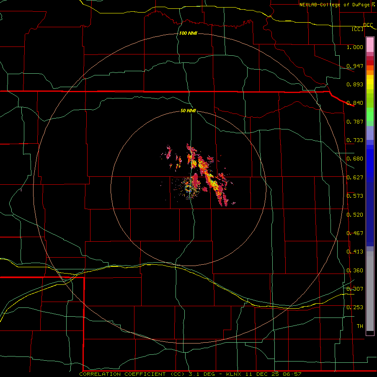Screen dimensions: 377x377
Task: Click the 0.253 scale value
Action: (x=355, y=307)
